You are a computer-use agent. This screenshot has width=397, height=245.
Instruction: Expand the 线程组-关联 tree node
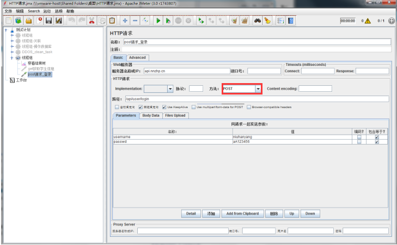pyautogui.click(x=12, y=41)
